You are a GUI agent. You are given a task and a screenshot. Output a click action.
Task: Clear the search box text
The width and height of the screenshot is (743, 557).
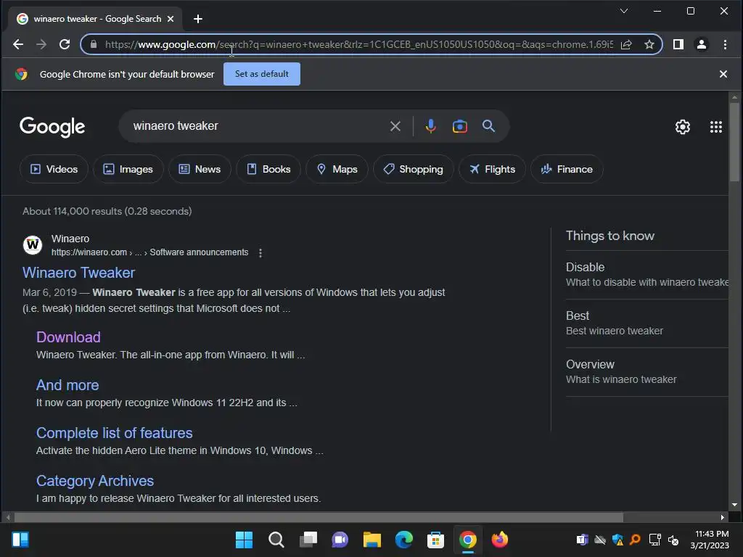[x=395, y=126]
